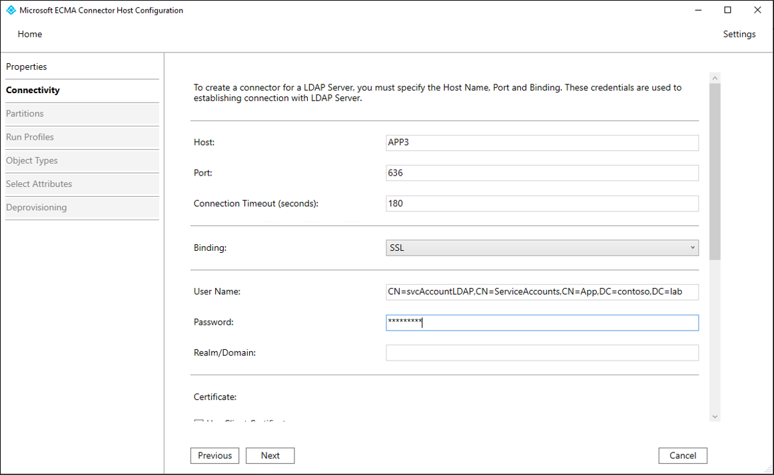This screenshot has height=475, width=774.
Task: Click the Connection Timeout field
Action: tap(542, 204)
